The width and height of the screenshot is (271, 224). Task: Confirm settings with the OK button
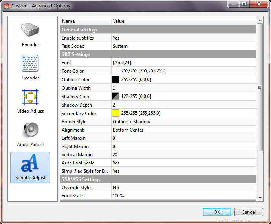217,212
